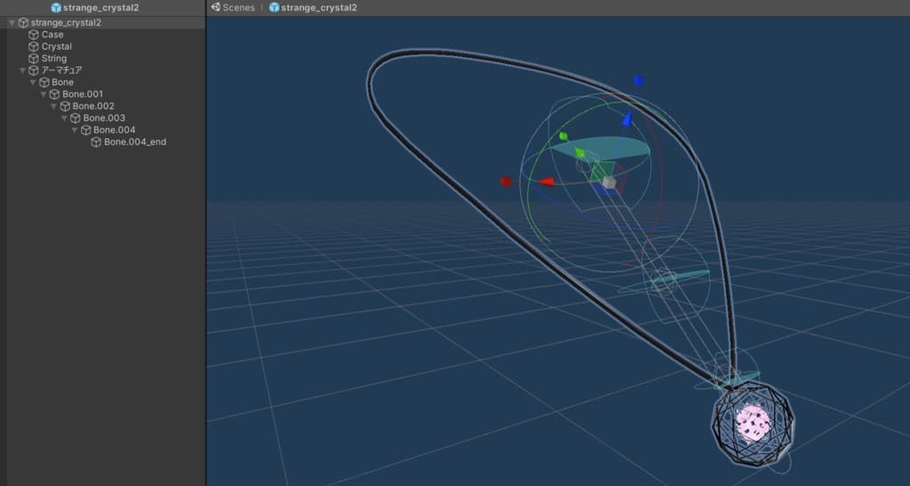
Task: Click the red cube scale handle
Action: point(506,181)
